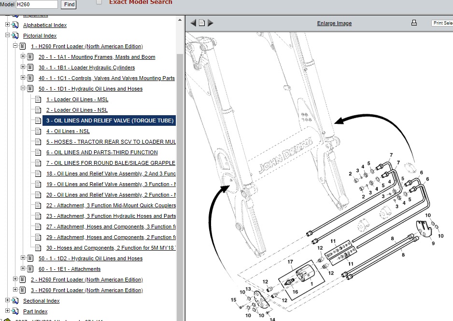Click document icon beside Controls, Valves And Valves Mounting
Screen dimensions: 453x321
click(x=30, y=78)
